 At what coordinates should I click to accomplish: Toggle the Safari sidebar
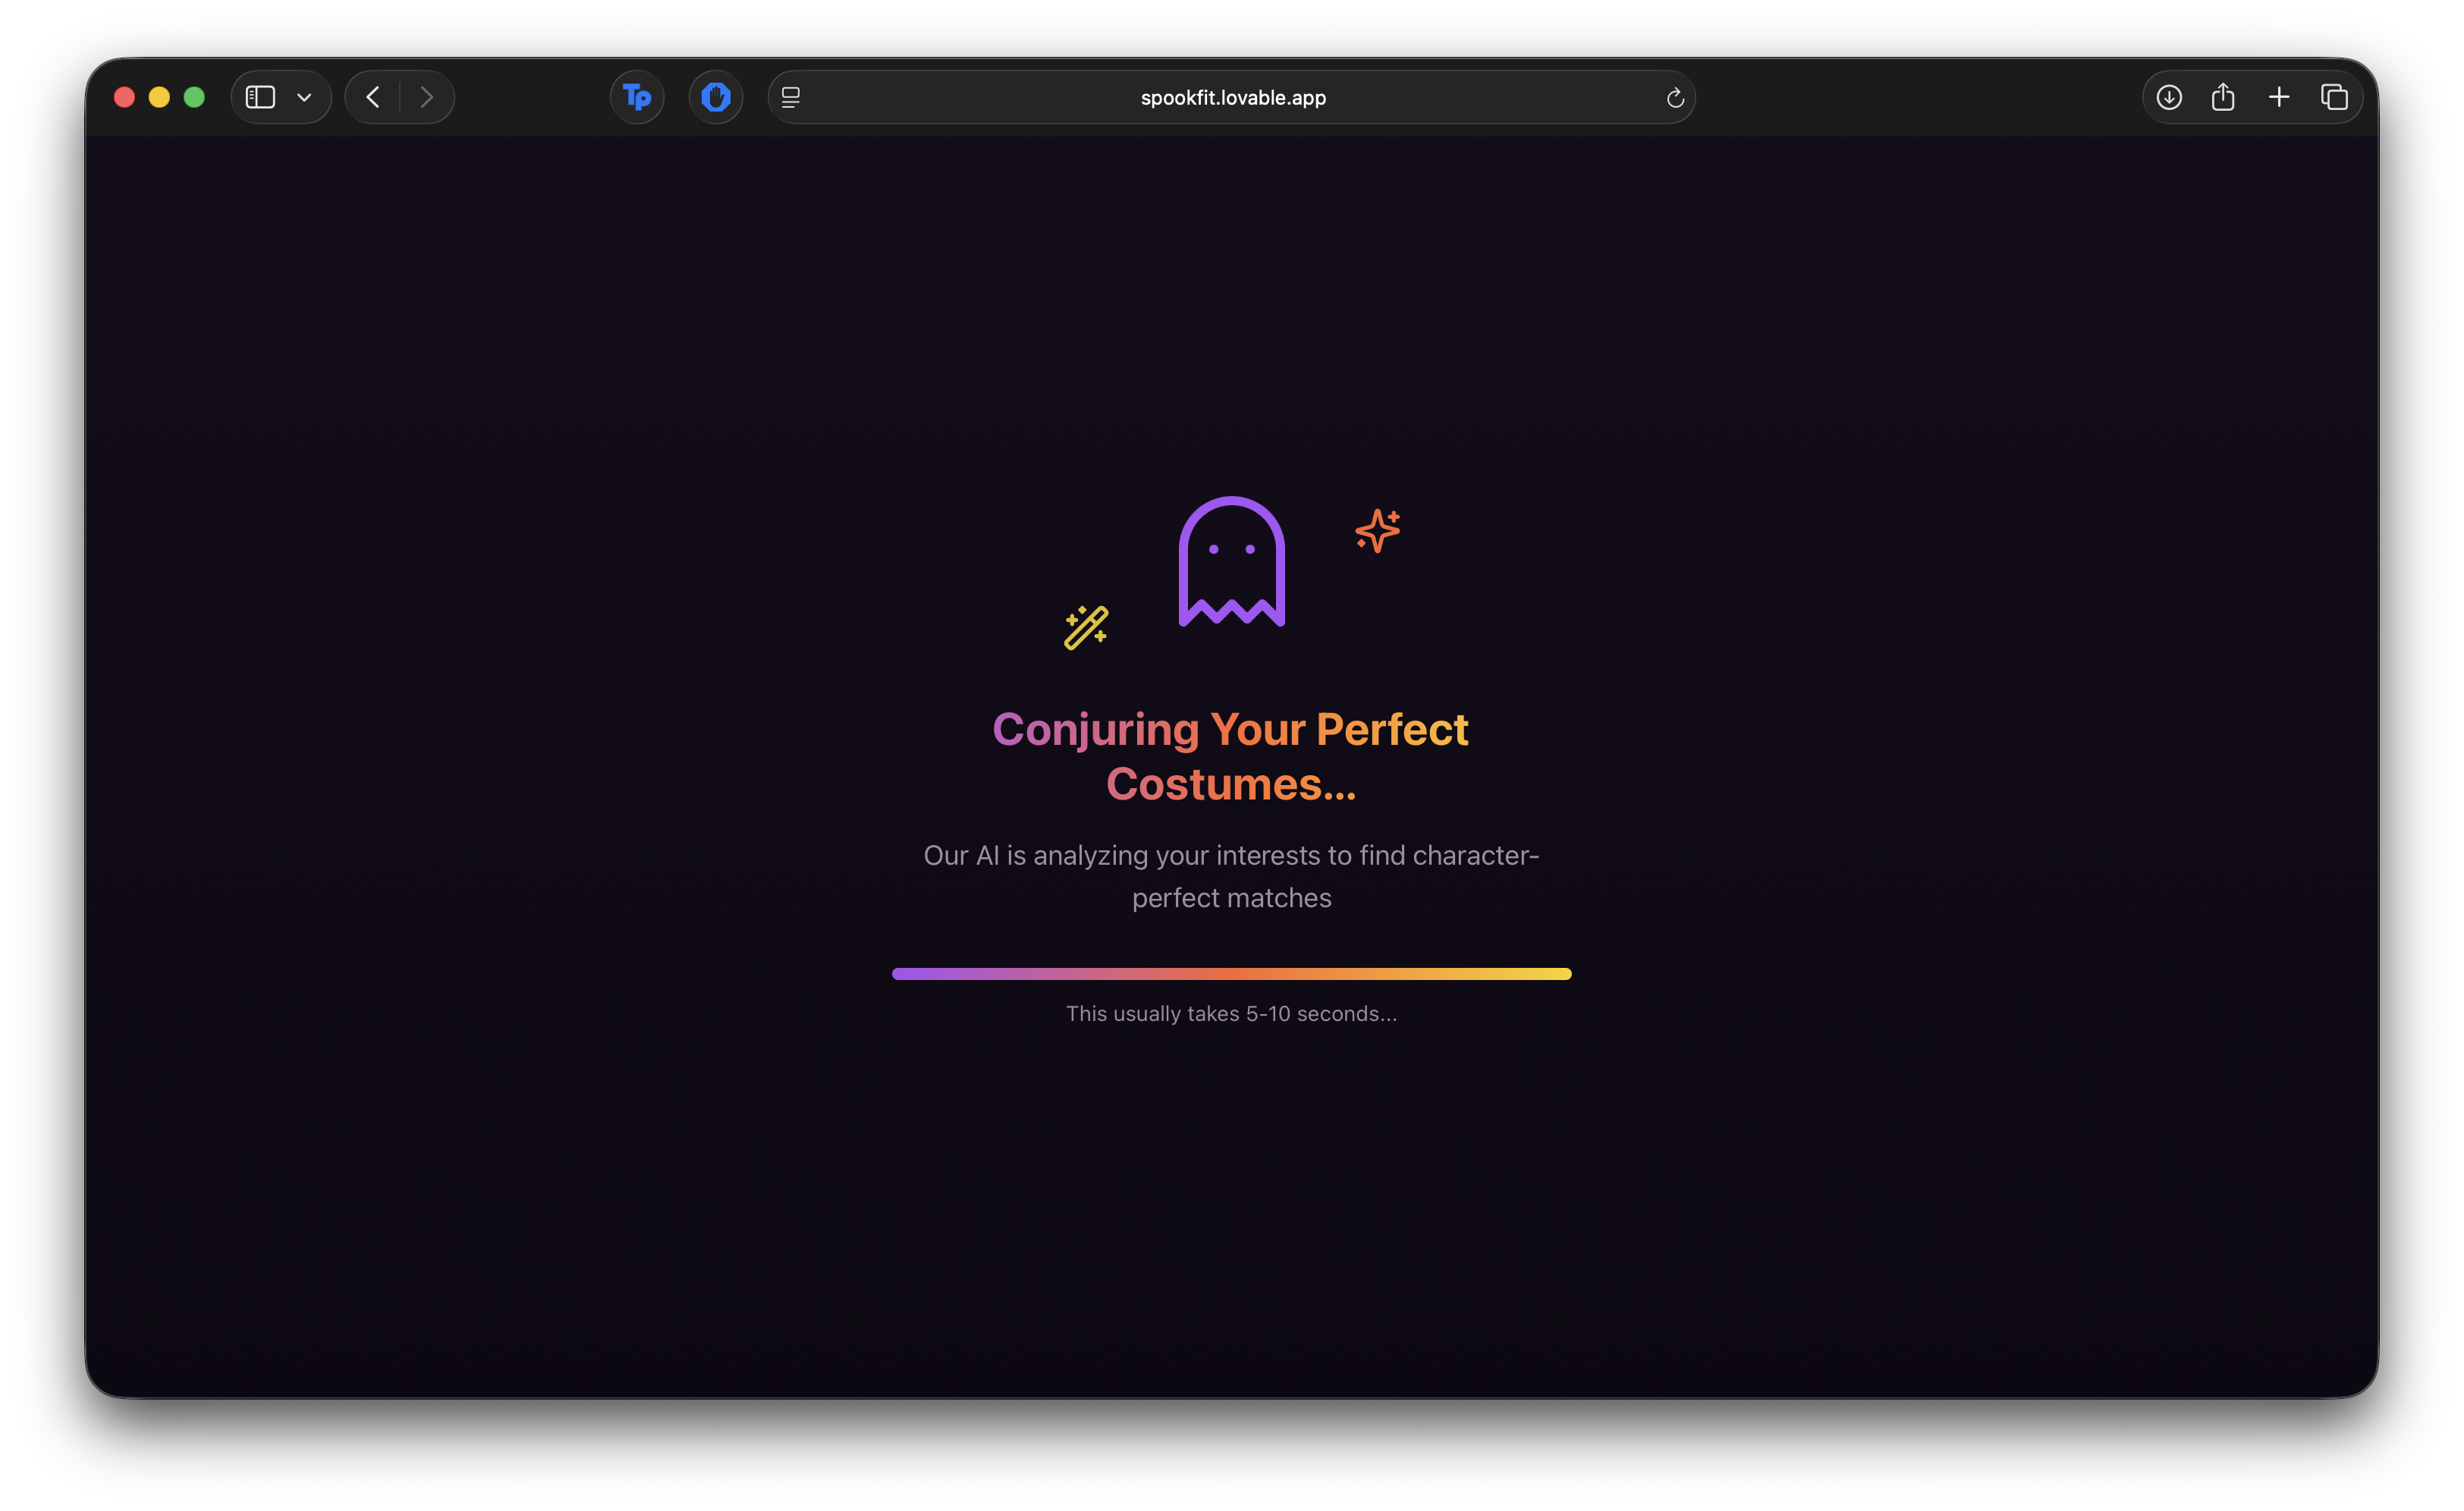(261, 97)
